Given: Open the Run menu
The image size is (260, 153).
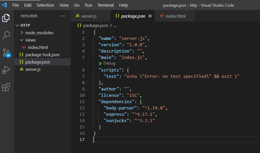Looking at the screenshot, I should coord(88,5).
